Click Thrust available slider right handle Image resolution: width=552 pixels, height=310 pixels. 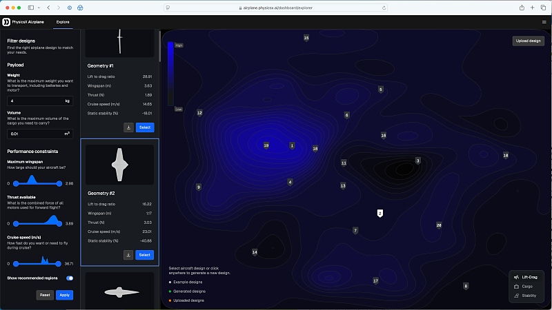click(59, 223)
